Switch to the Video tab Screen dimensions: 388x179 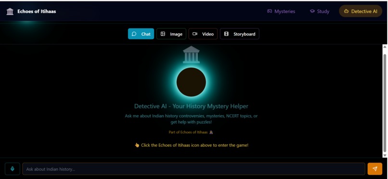[203, 34]
